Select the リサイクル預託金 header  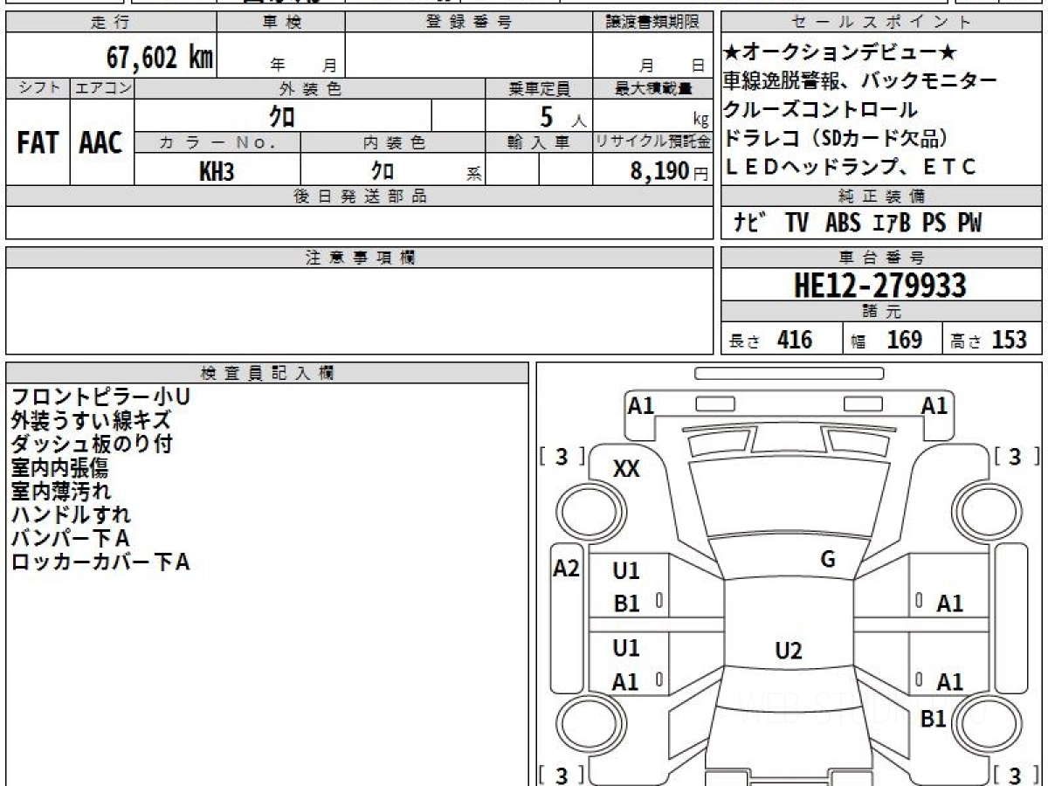(653, 142)
